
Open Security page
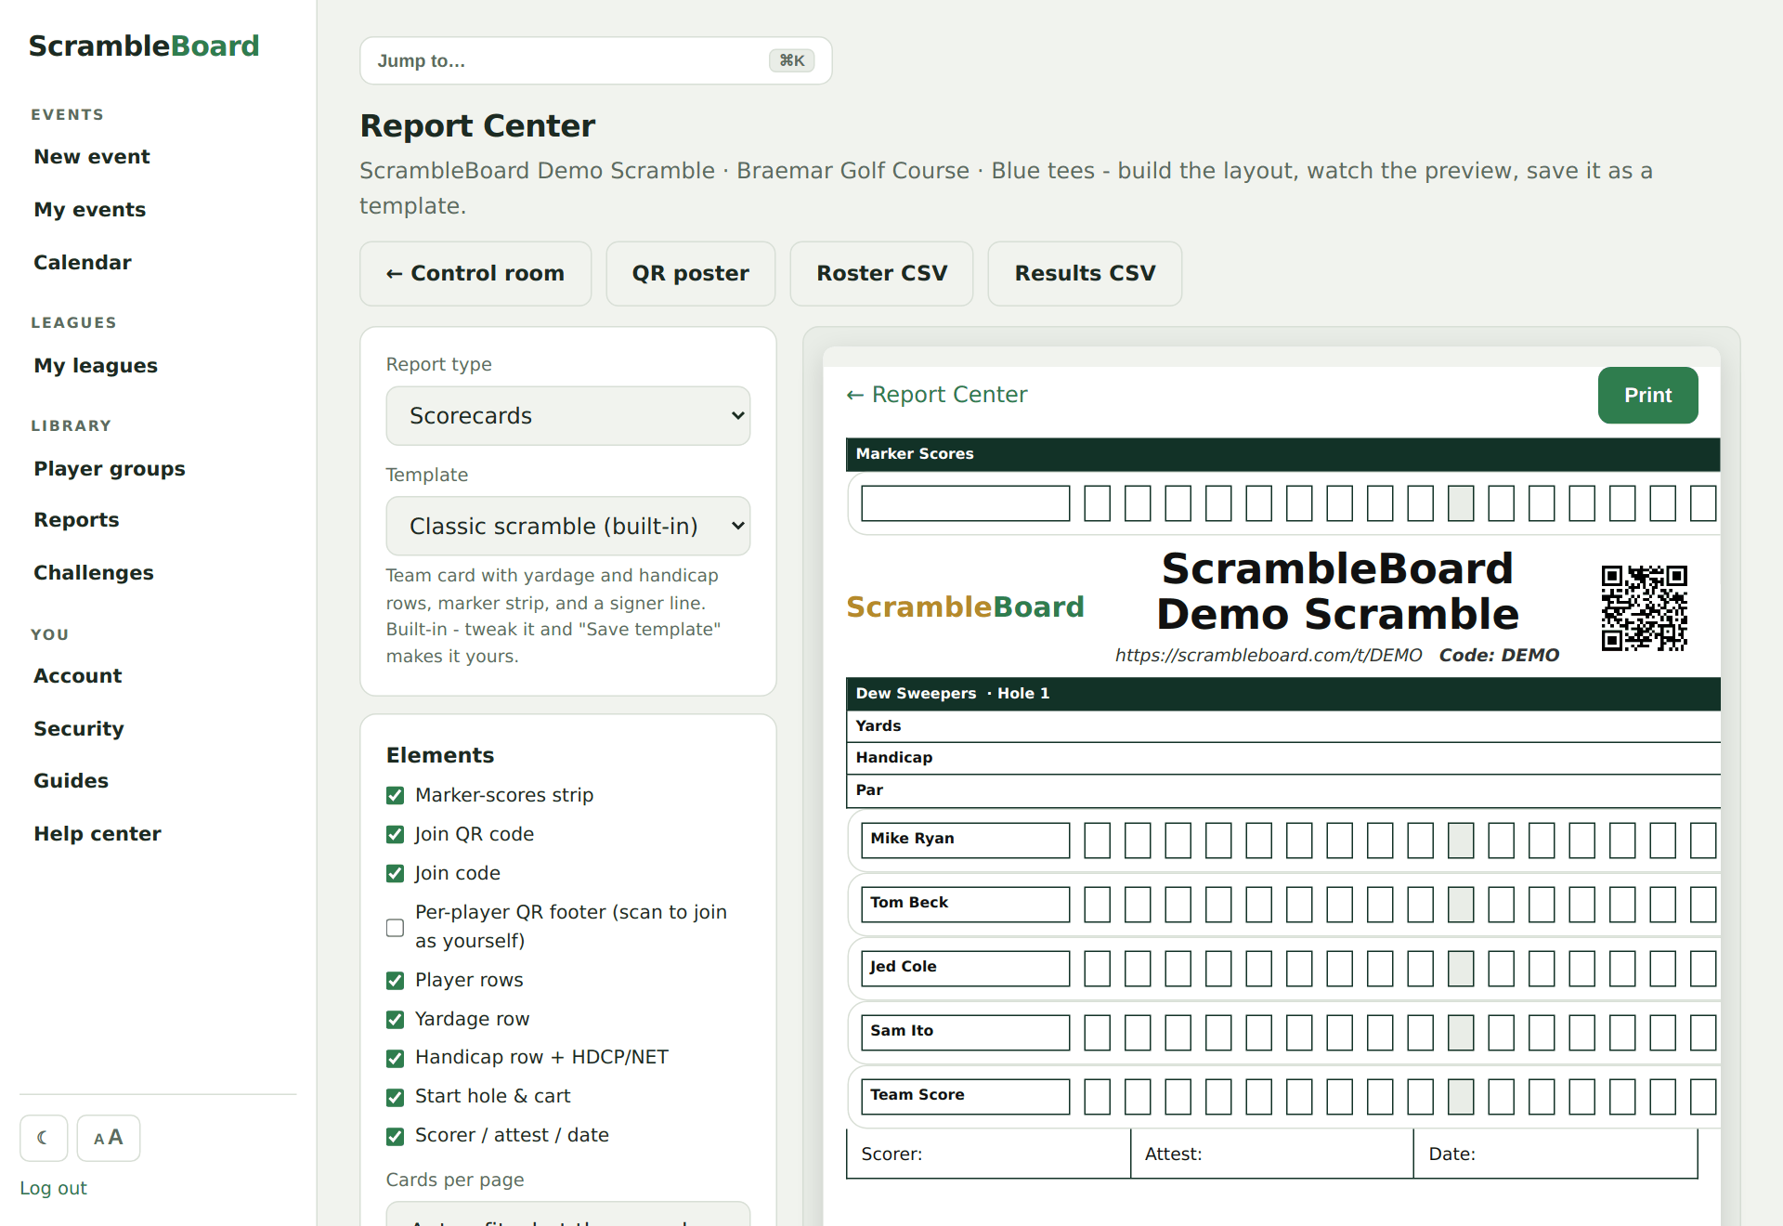tap(79, 729)
